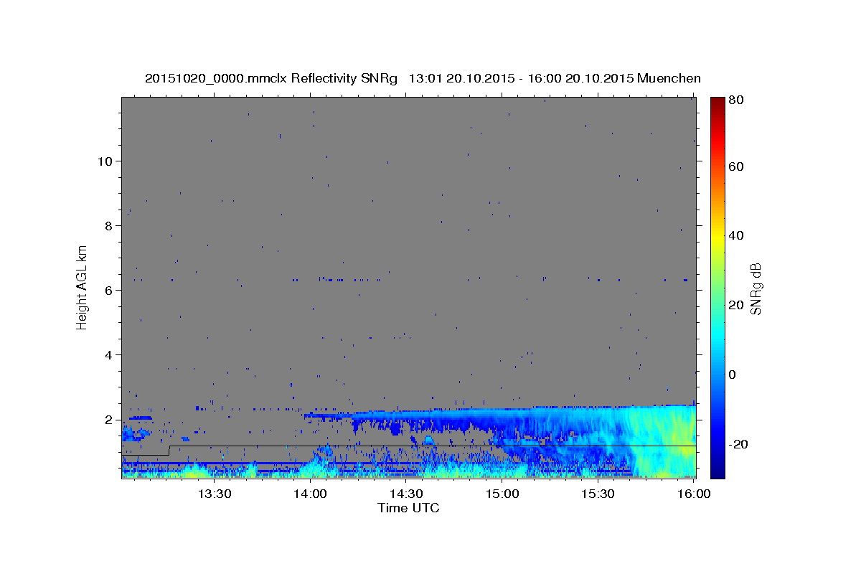
Task: Click the colorbar value label 40
Action: pos(735,235)
